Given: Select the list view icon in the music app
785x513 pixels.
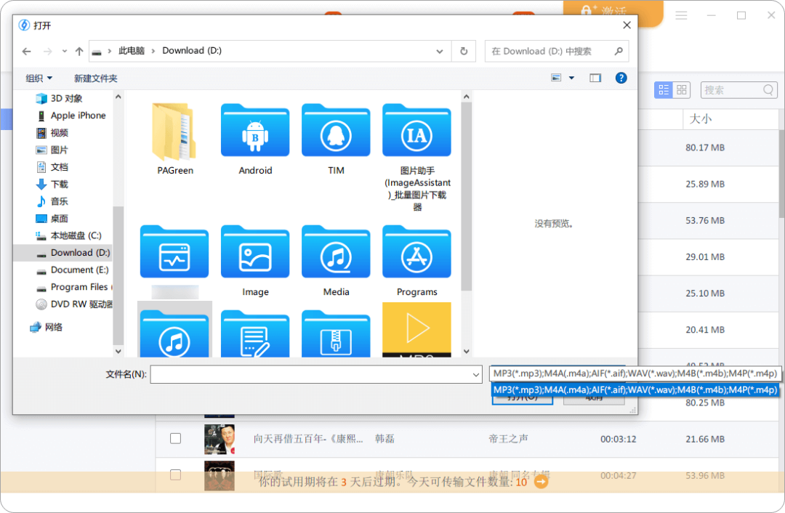Looking at the screenshot, I should click(663, 89).
